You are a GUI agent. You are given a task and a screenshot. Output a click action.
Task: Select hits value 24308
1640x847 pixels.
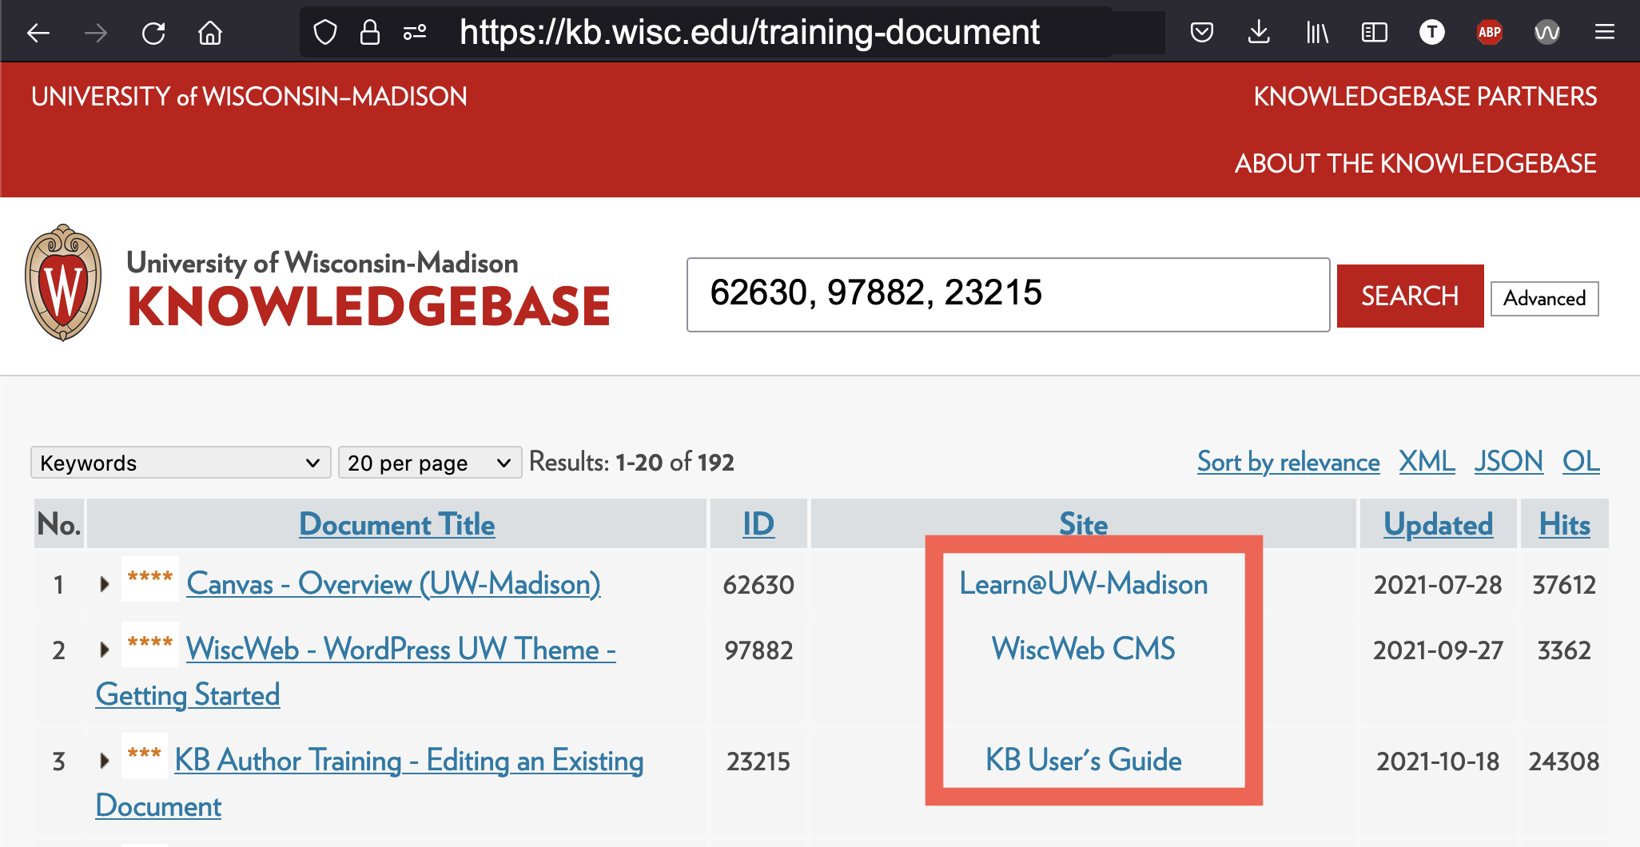[1564, 762]
